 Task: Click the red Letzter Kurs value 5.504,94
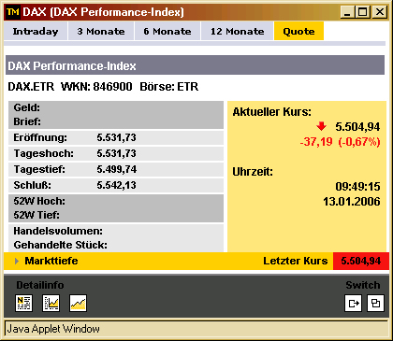coord(361,261)
